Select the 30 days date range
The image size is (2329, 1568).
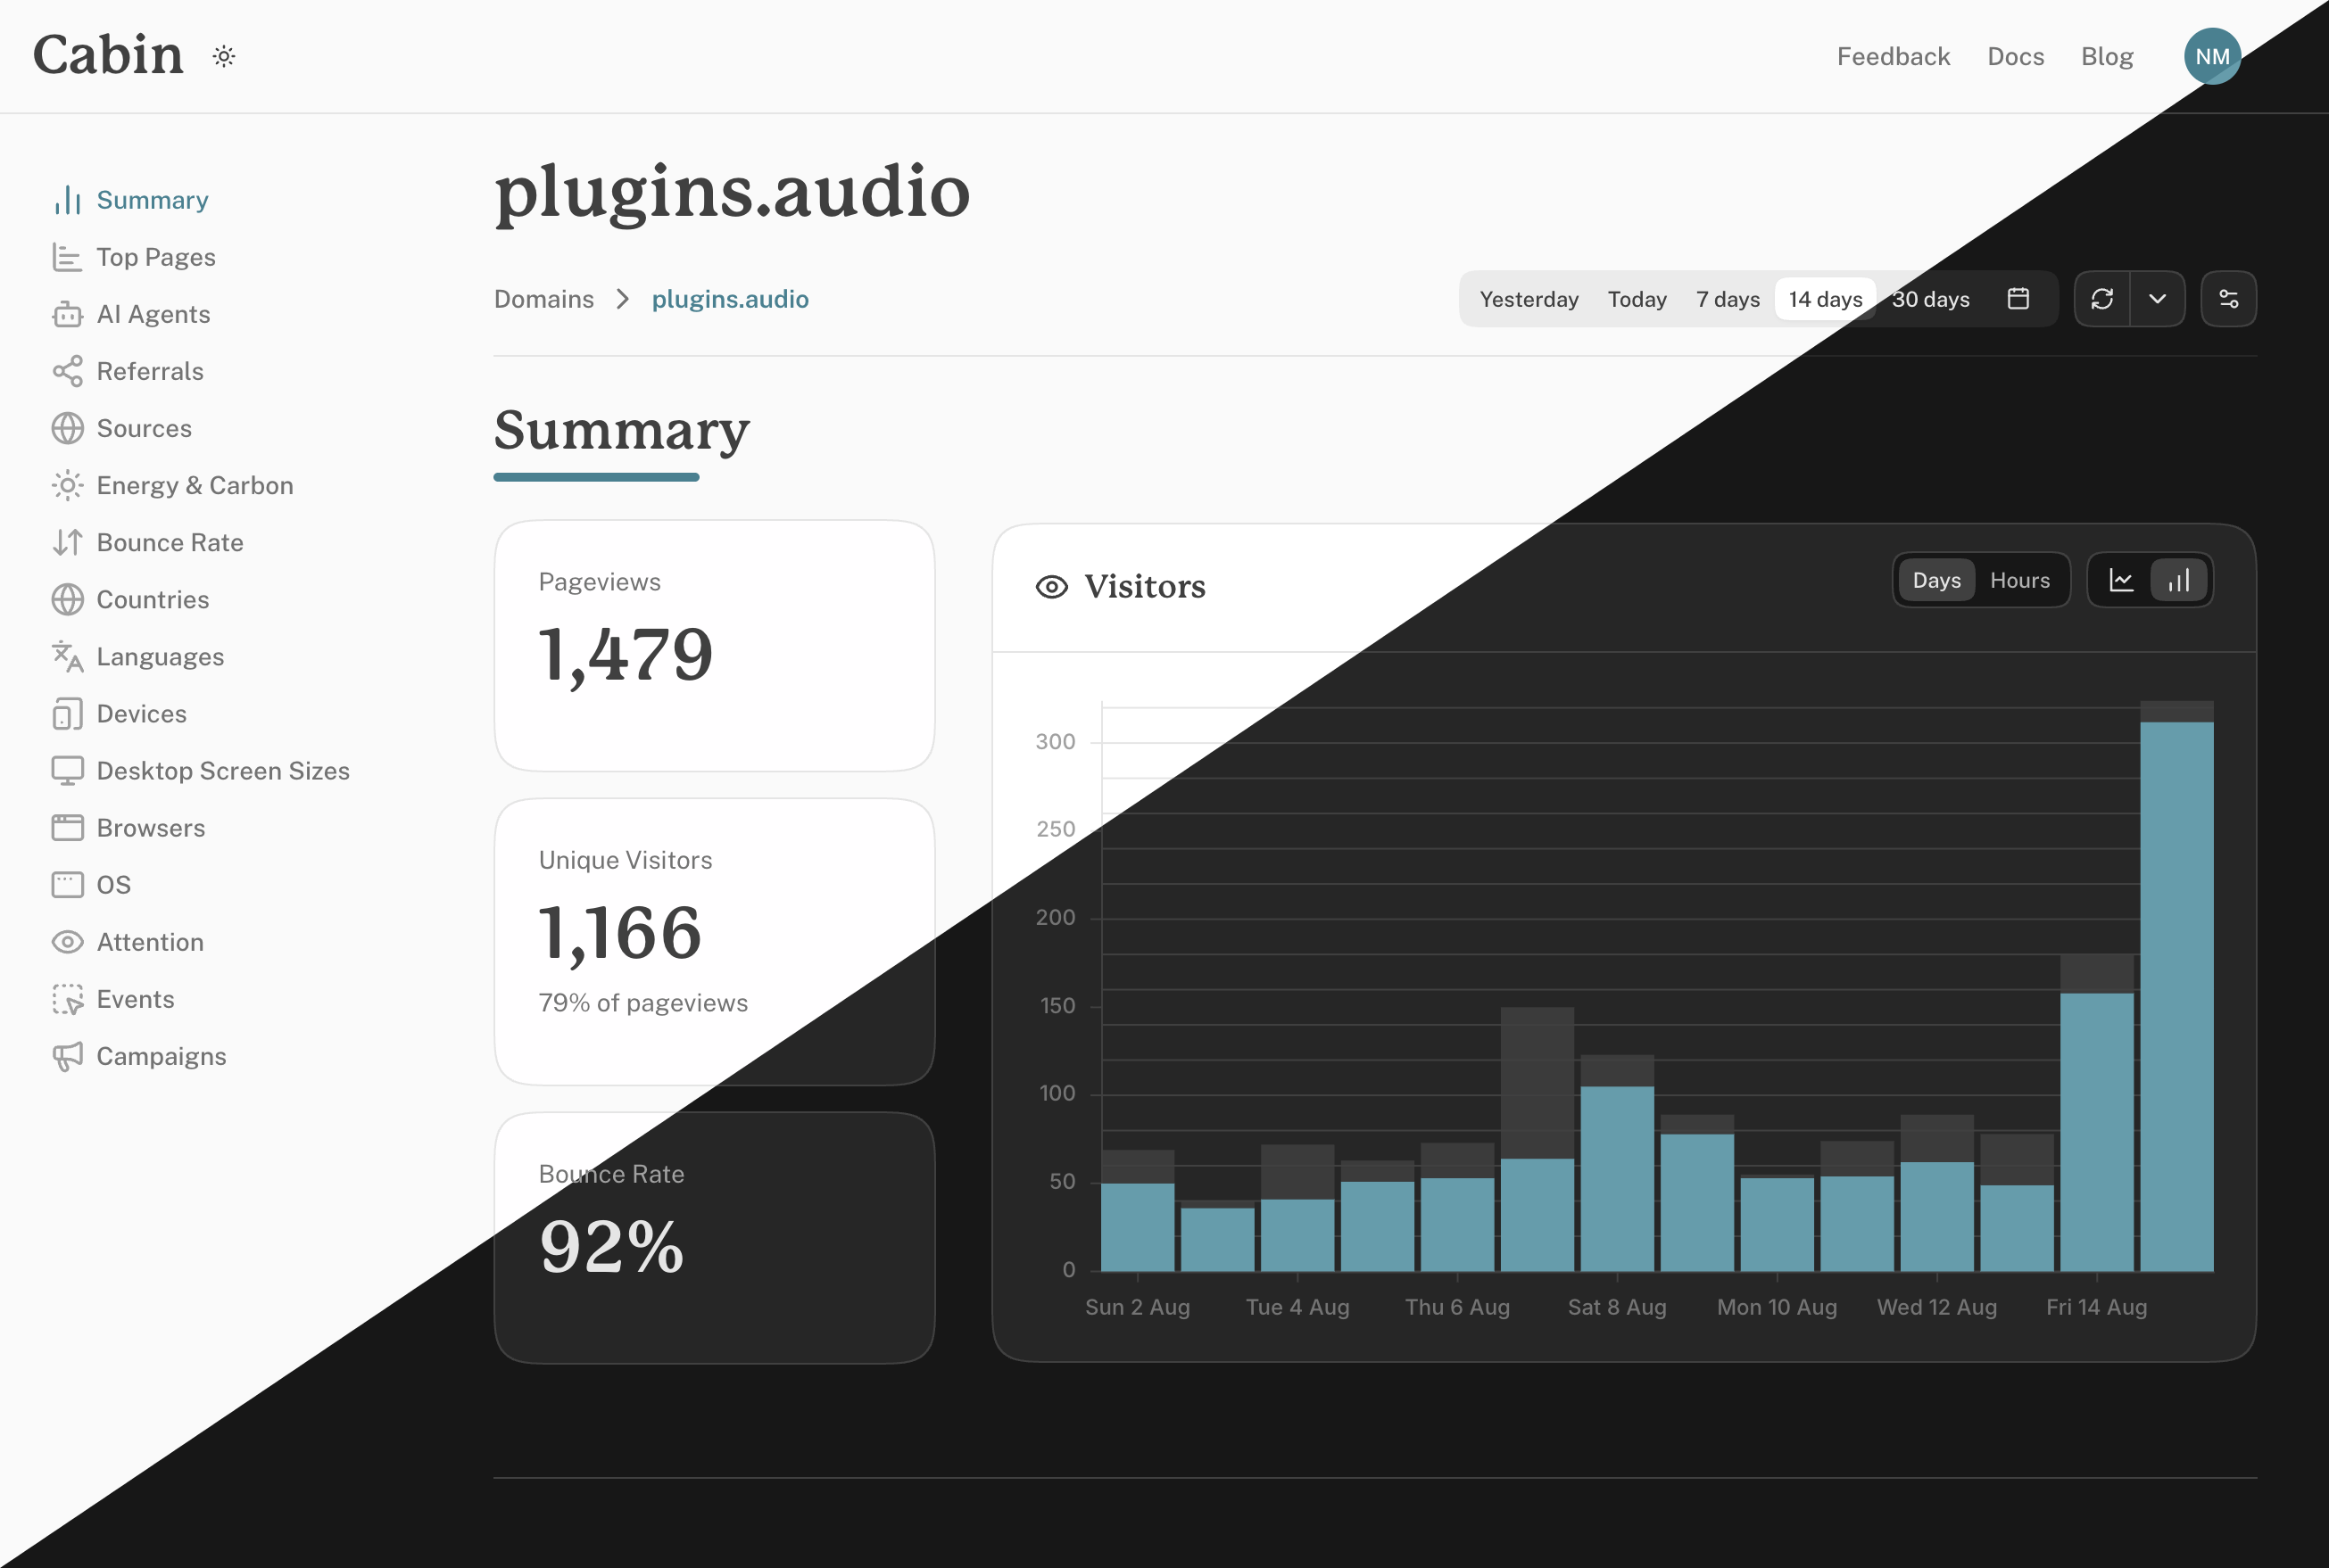1931,299
